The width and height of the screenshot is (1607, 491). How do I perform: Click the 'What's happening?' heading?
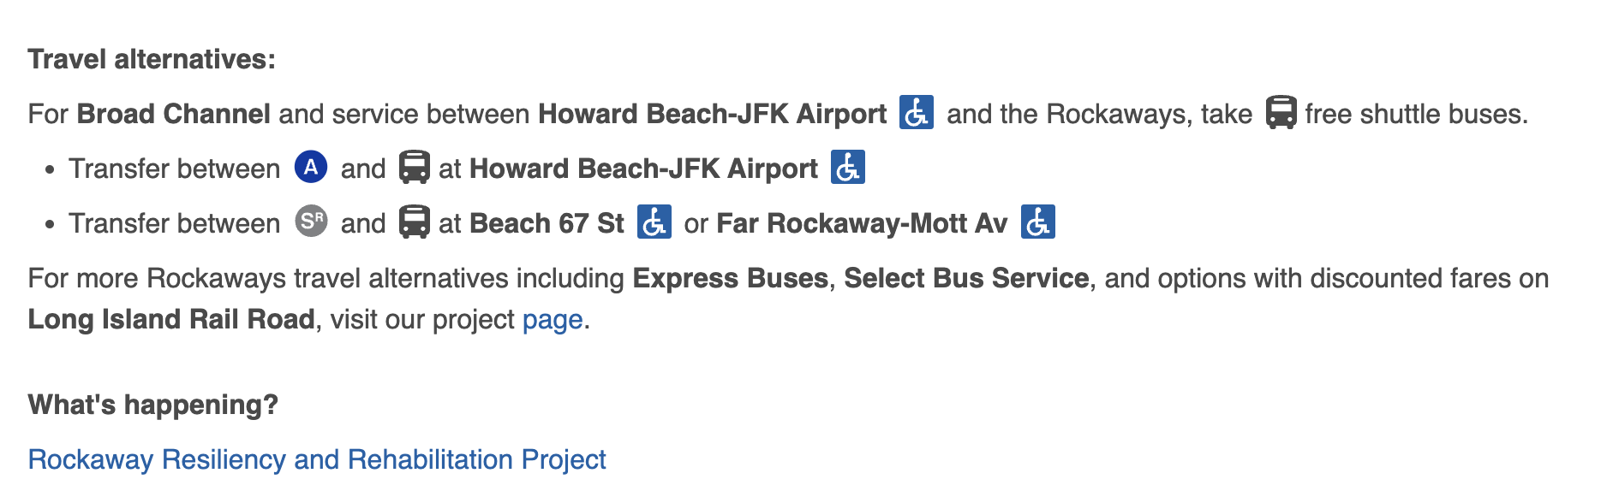(x=153, y=405)
